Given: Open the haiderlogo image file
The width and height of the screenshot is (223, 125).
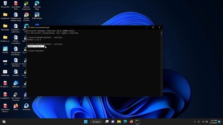Looking at the screenshot, I should click(x=5, y=73).
